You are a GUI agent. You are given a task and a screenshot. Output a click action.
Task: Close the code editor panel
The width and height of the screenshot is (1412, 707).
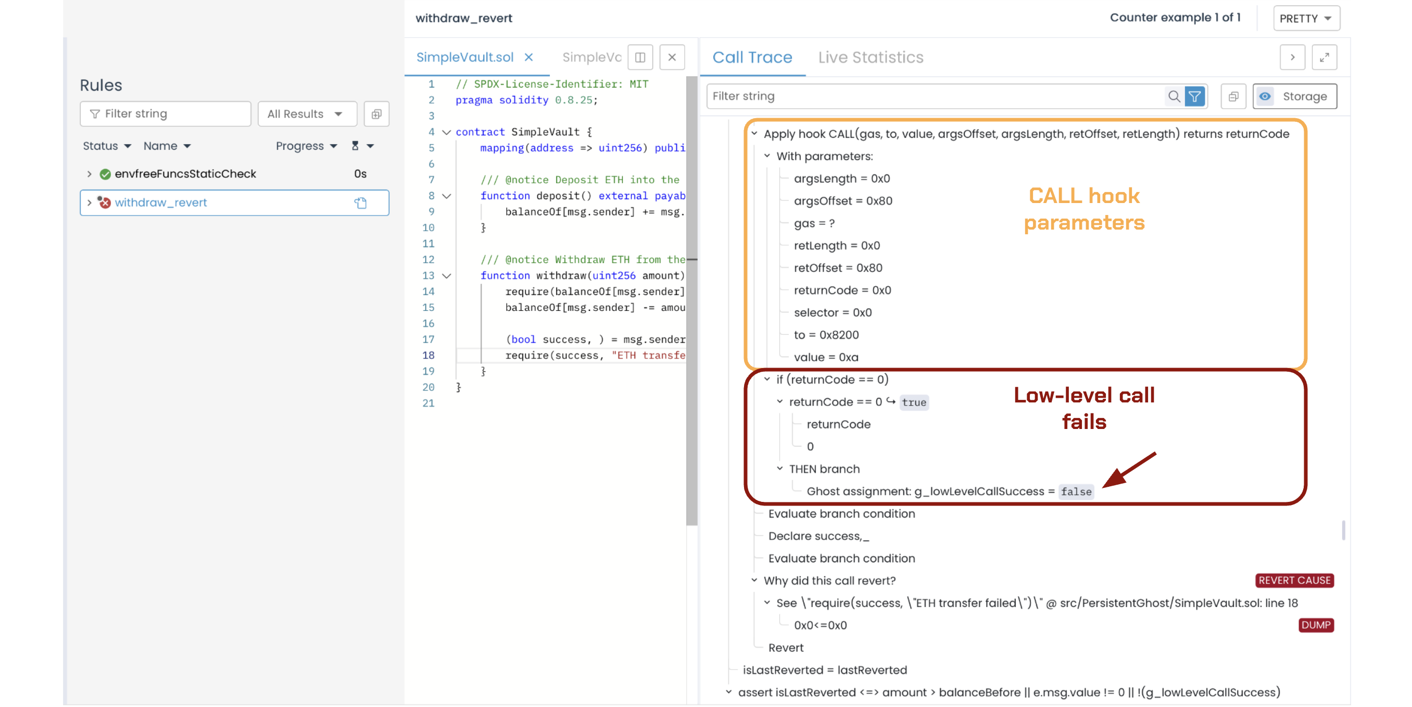672,57
